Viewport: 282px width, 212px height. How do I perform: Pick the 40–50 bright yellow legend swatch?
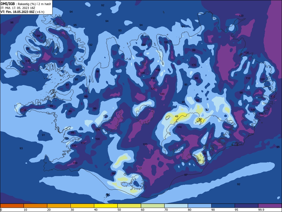click(106, 206)
